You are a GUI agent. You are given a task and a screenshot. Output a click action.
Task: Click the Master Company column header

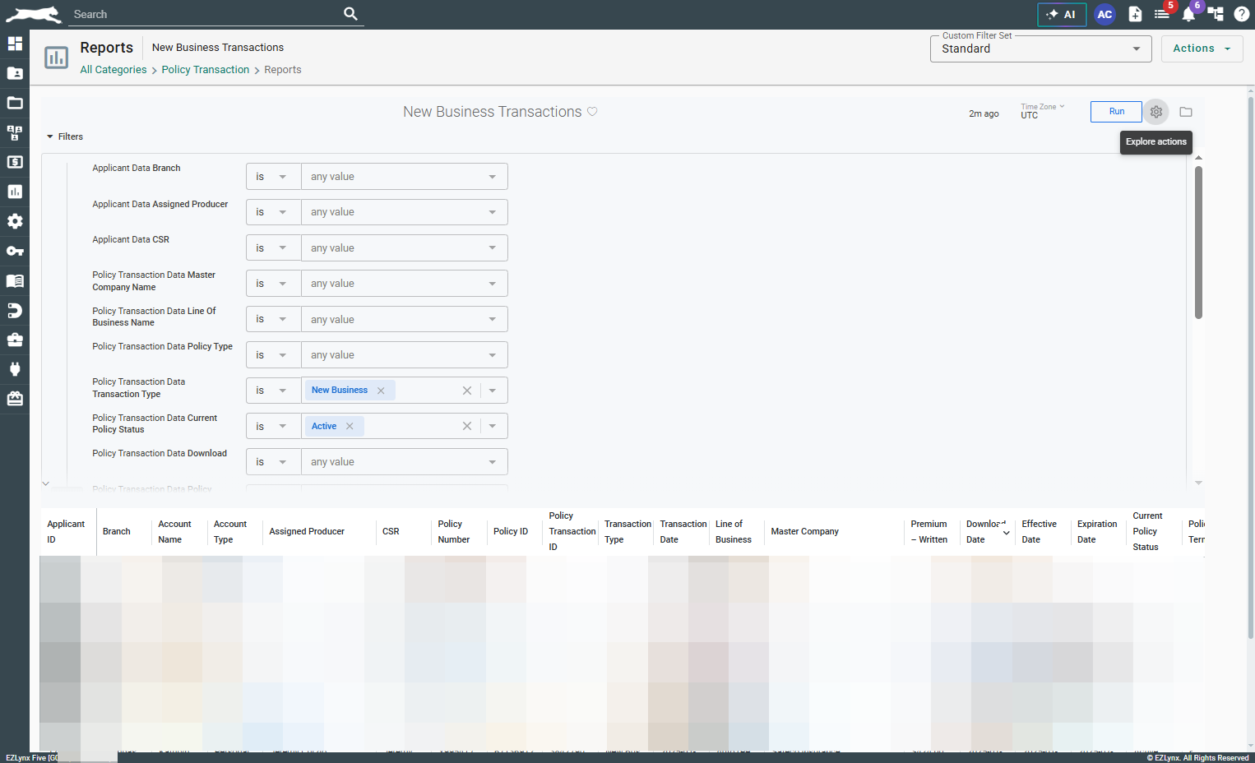point(805,532)
